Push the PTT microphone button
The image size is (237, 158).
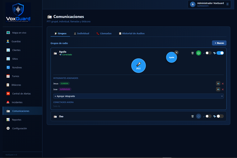(x=138, y=66)
